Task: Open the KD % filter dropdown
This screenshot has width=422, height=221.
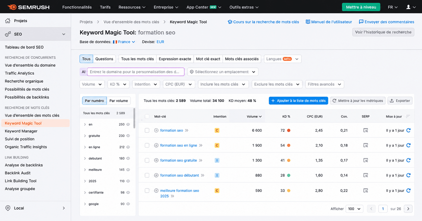Action: (118, 84)
